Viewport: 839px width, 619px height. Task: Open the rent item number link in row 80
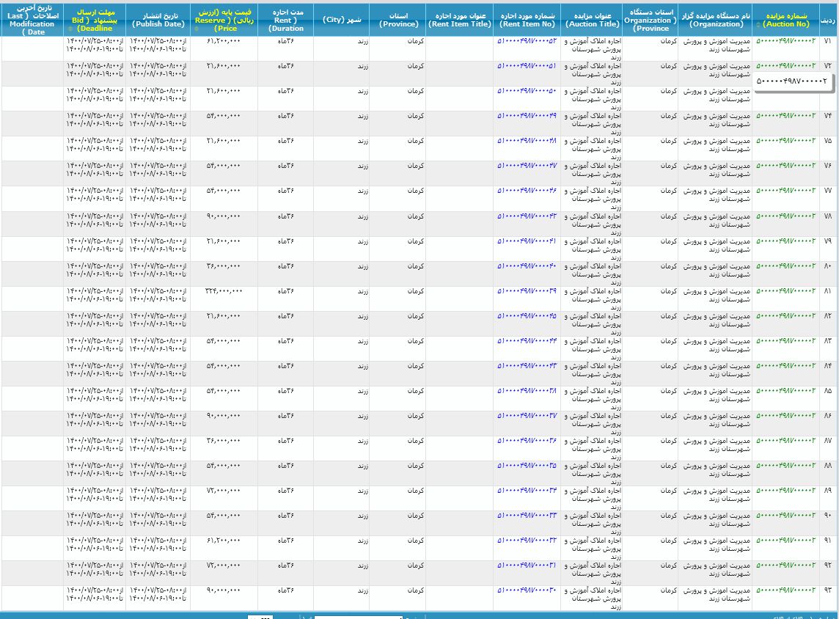527,265
